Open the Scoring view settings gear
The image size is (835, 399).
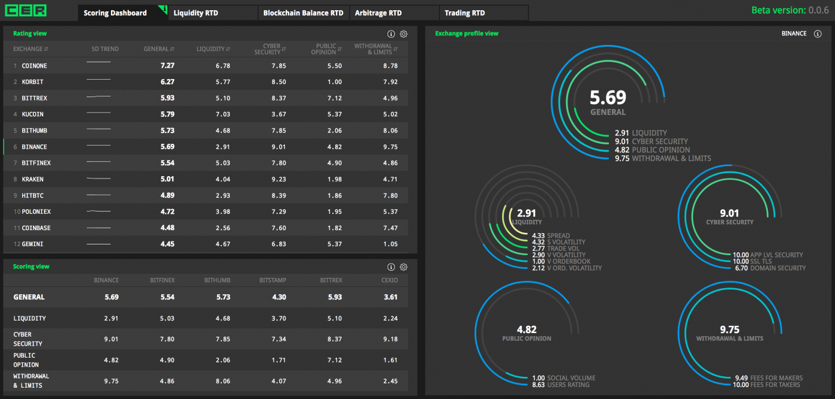404,267
